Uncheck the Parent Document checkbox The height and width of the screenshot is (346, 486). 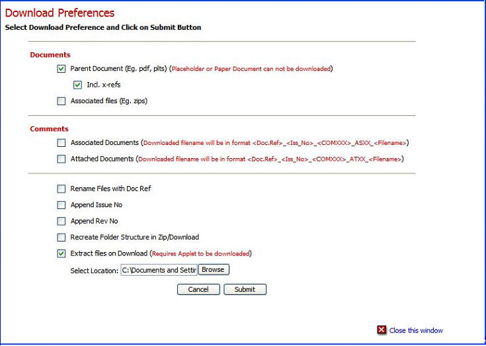click(61, 69)
